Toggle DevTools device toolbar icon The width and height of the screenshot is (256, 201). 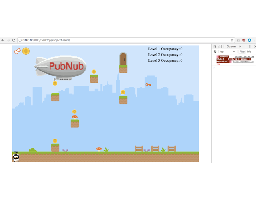(x=220, y=46)
